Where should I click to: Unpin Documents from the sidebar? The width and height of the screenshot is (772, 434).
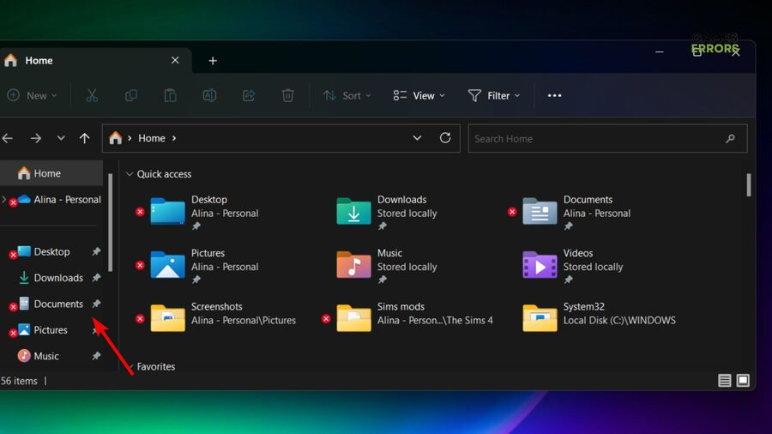point(96,304)
